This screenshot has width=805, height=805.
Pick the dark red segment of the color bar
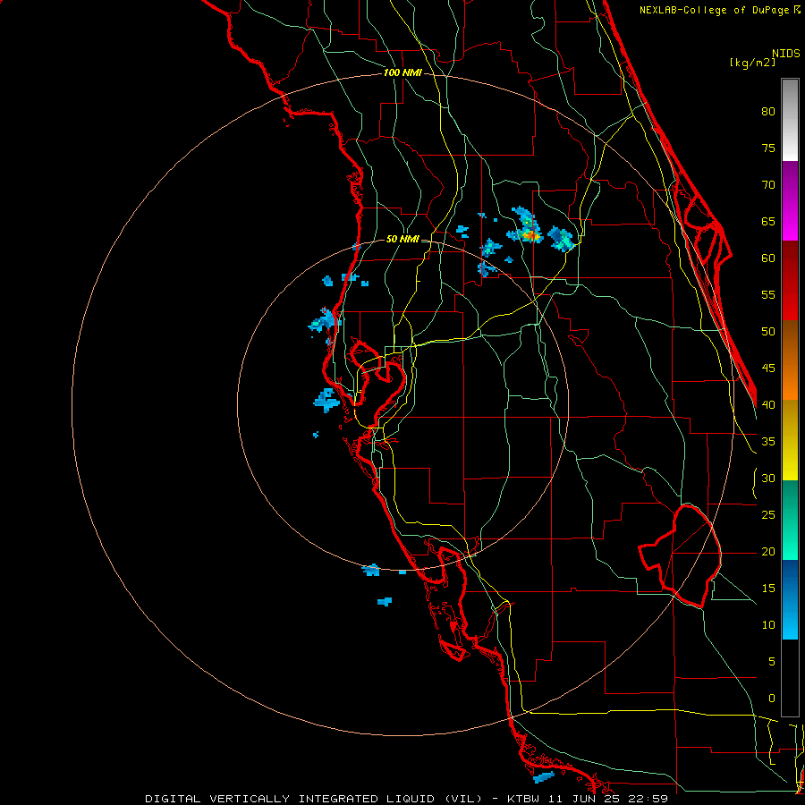pos(790,281)
